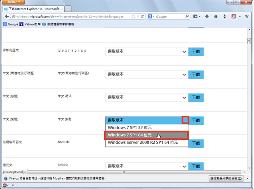Download the 中文 (繁體) version
The image size is (254, 189).
pyautogui.click(x=196, y=120)
